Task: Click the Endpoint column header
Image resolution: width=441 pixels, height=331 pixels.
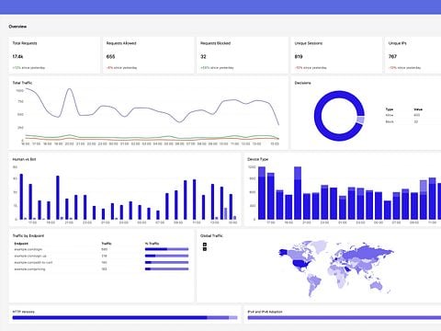Action: pos(21,244)
